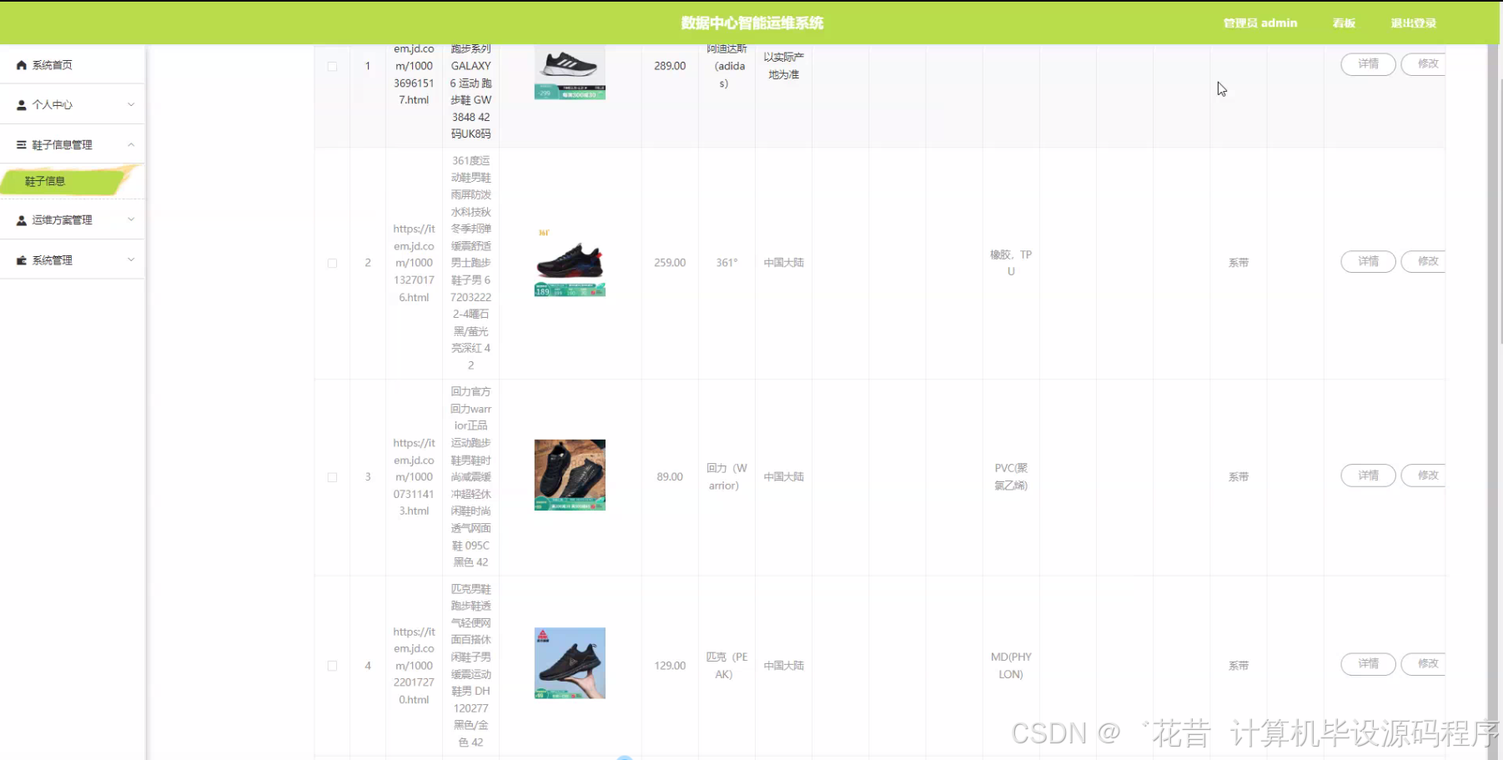Click the 361度运动鞋 product name cell
The image size is (1503, 760).
click(471, 263)
